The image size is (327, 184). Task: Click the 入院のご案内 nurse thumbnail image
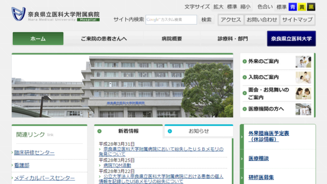pyautogui.click(x=303, y=77)
